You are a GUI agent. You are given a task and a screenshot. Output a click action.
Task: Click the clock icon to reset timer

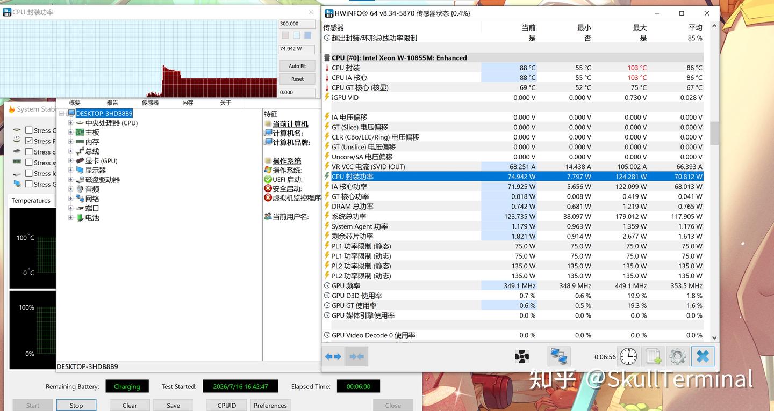(x=628, y=356)
